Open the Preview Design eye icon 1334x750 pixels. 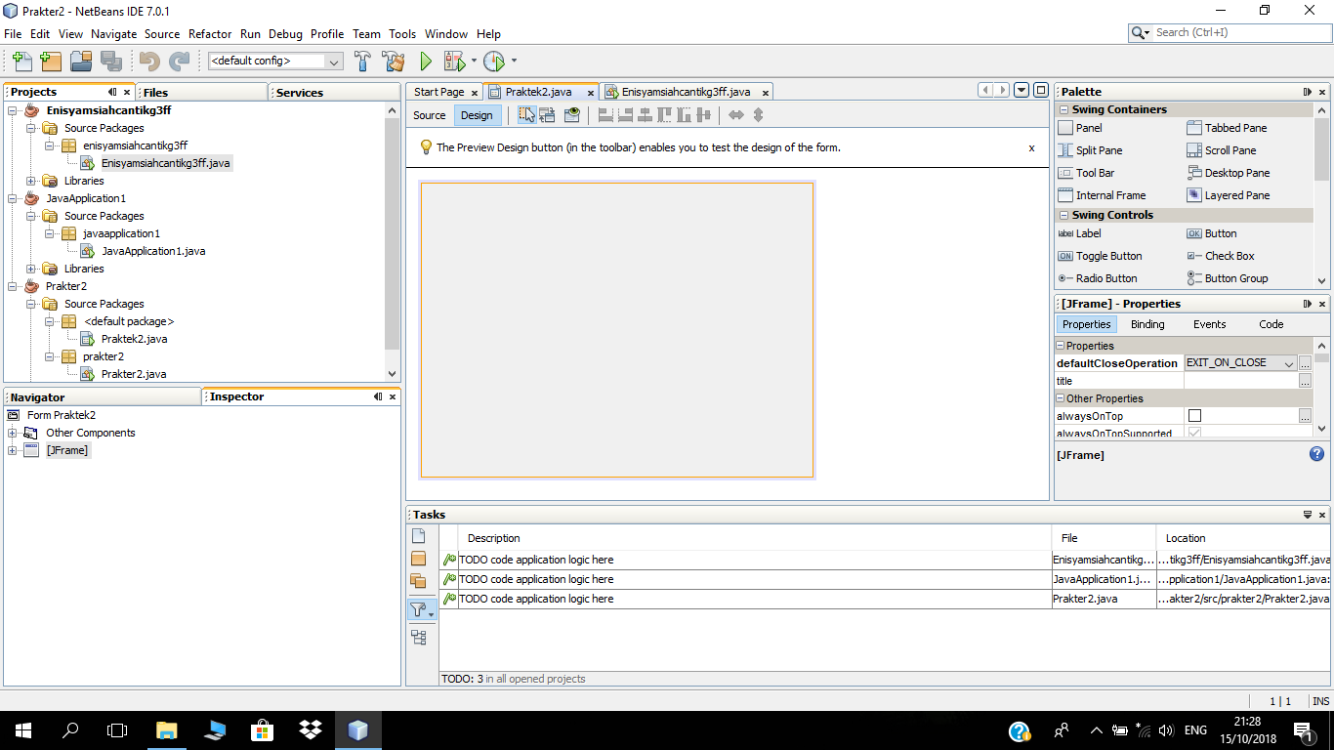(x=571, y=114)
